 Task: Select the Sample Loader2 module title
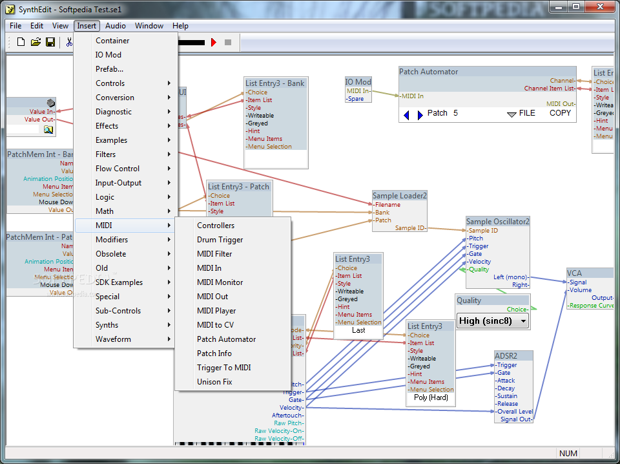pyautogui.click(x=400, y=196)
